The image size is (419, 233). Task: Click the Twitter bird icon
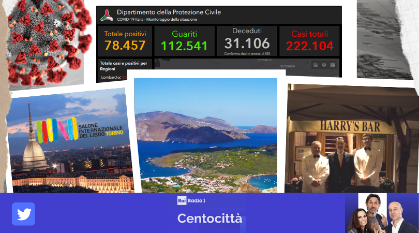[23, 214]
